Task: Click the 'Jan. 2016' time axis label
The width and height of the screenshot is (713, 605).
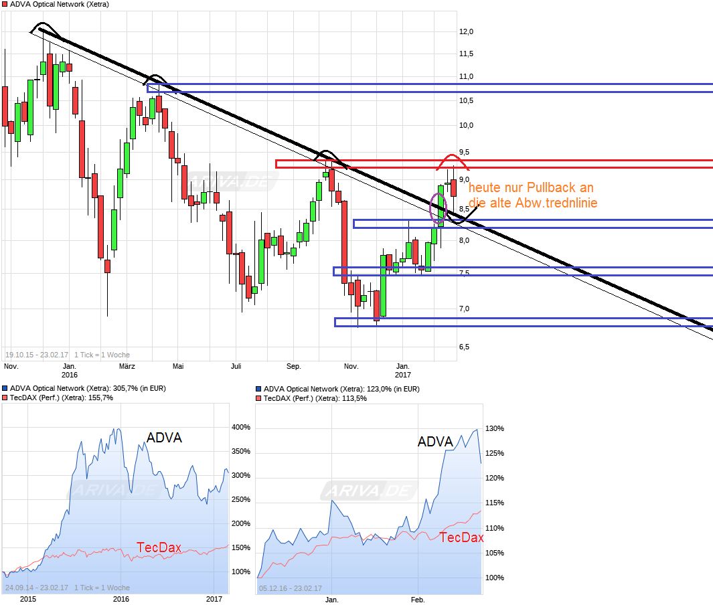Action: click(x=70, y=371)
